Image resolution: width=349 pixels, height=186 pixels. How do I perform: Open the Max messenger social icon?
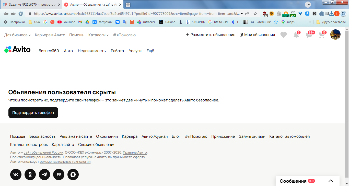click(73, 175)
